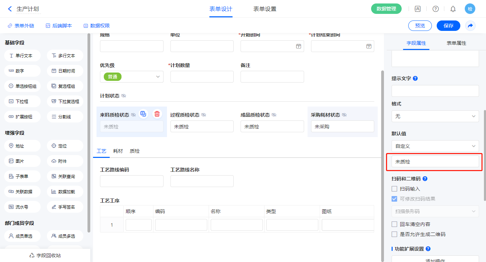Screen dimensions: 486x262
Task: Click the copy icon on 来料质检状态 field
Action: click(143, 114)
